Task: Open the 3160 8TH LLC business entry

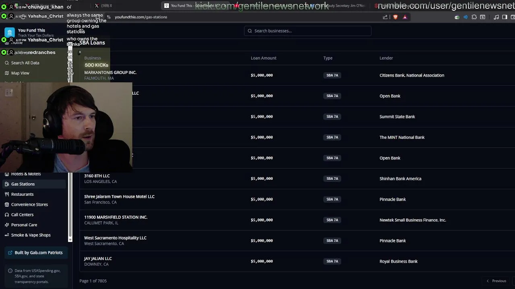Action: pyautogui.click(x=97, y=176)
